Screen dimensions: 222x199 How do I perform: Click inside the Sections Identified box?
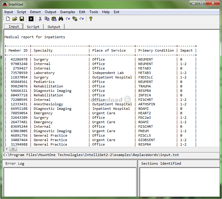pyautogui.click(x=180, y=182)
